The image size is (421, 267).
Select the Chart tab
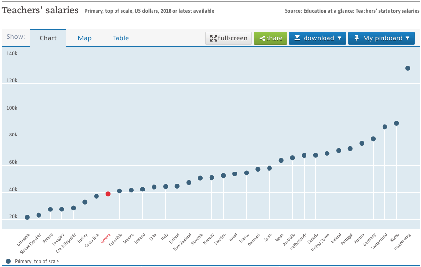point(48,38)
